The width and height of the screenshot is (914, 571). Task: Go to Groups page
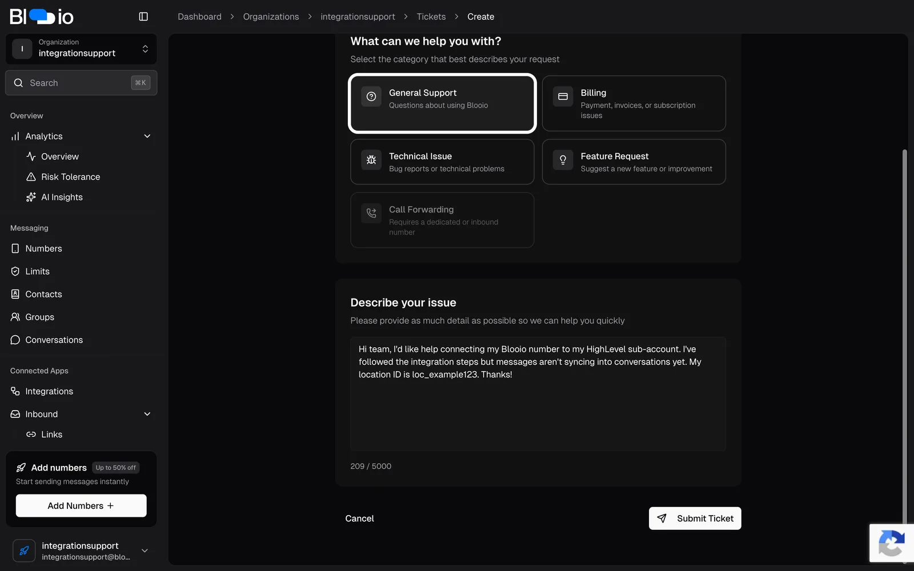(x=39, y=317)
